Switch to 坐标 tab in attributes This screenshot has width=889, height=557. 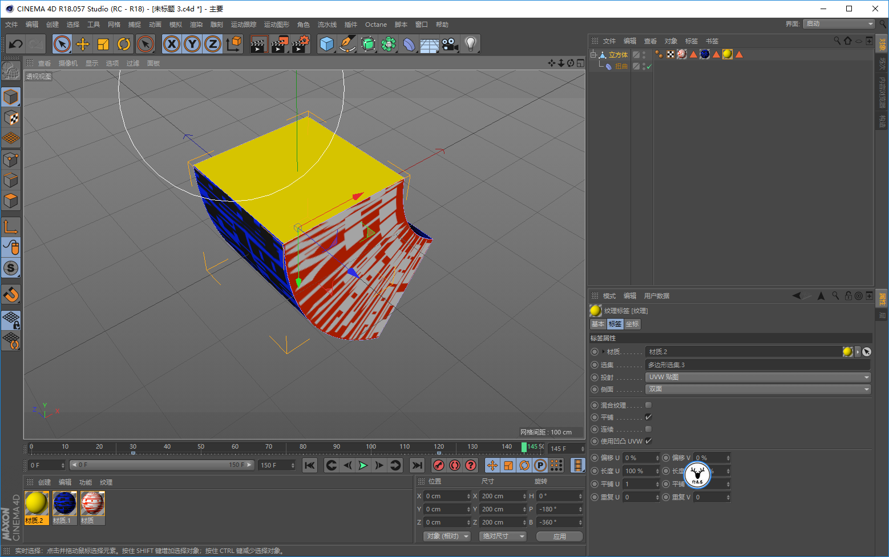click(x=632, y=324)
